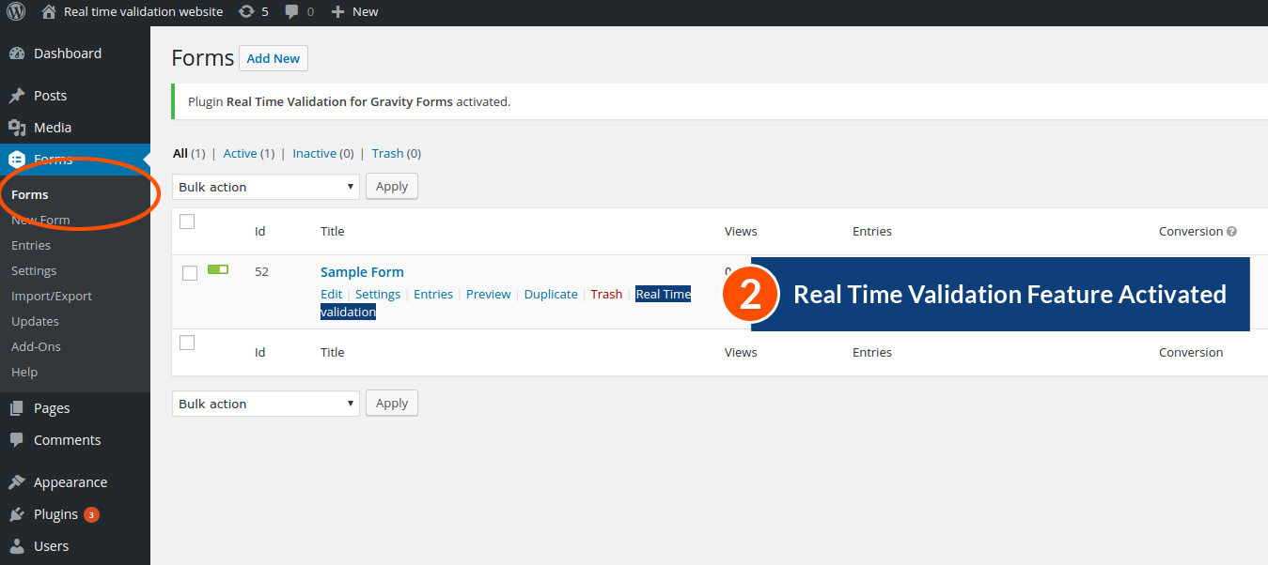1268x565 pixels.
Task: Click the Posts pushpin icon
Action: coord(17,96)
